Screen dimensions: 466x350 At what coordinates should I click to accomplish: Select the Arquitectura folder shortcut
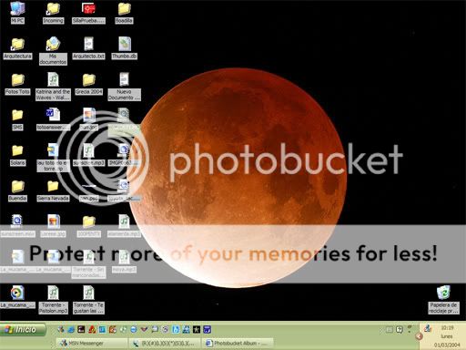coord(17,47)
